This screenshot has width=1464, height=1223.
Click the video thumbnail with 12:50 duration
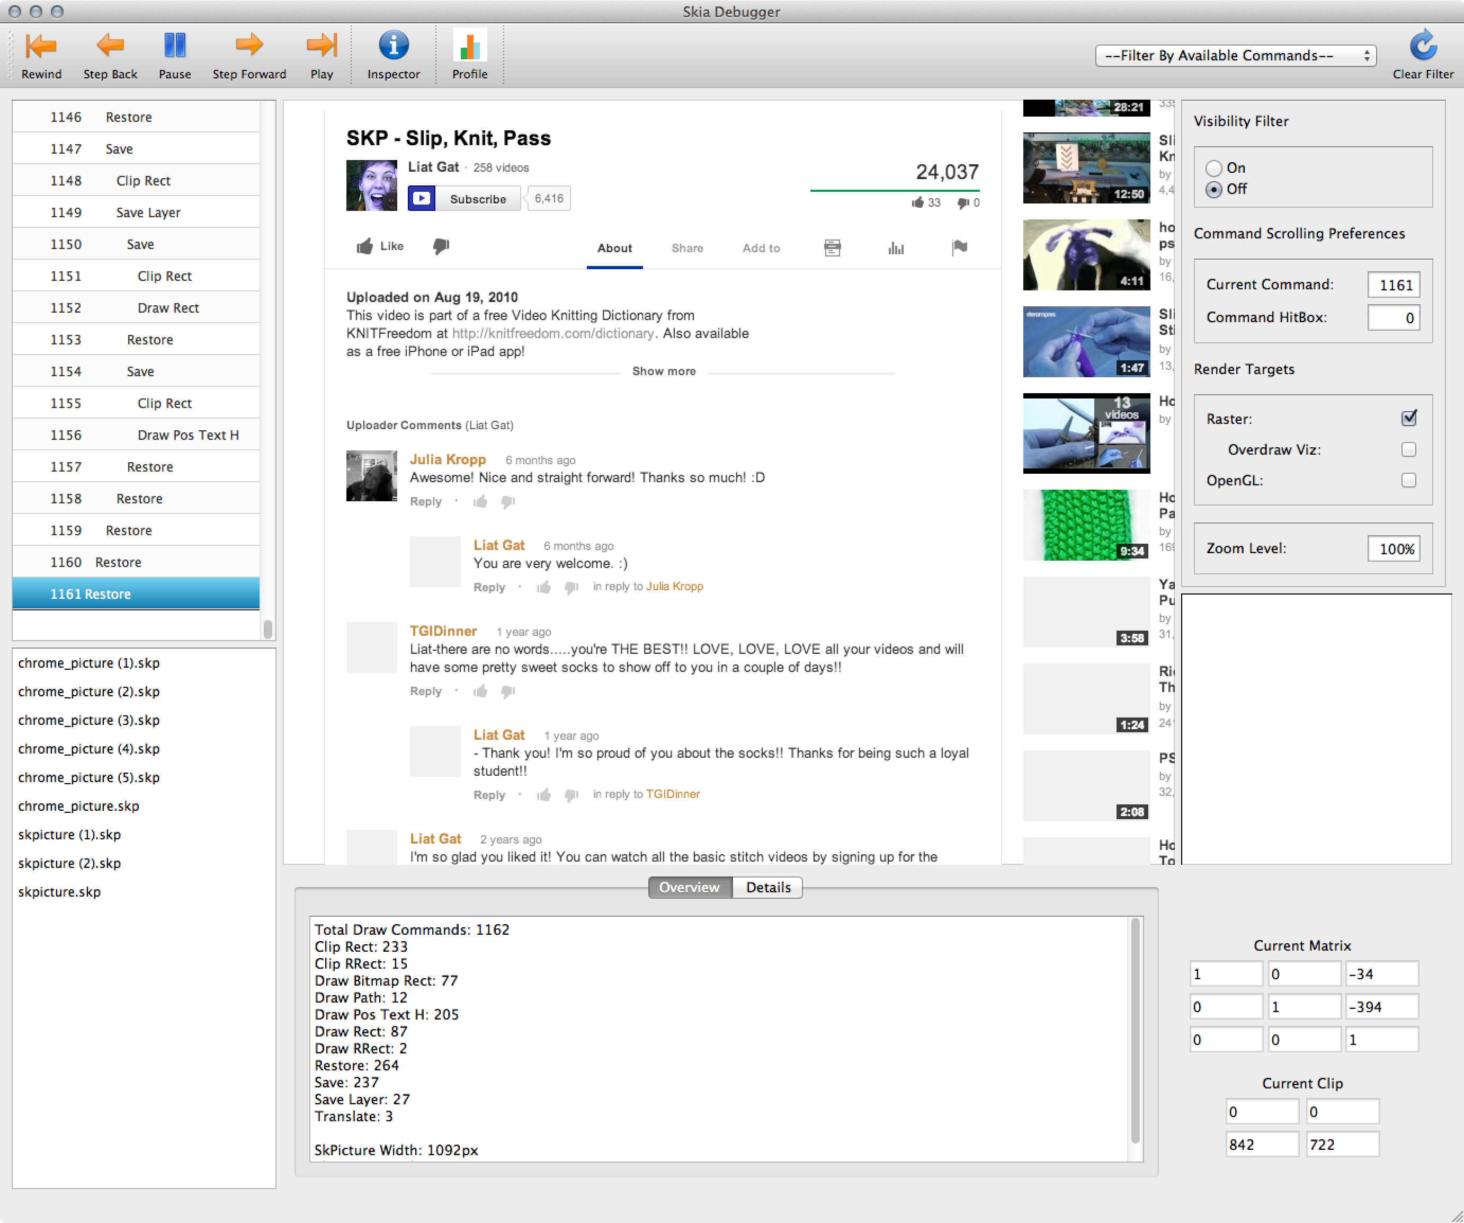(1086, 168)
